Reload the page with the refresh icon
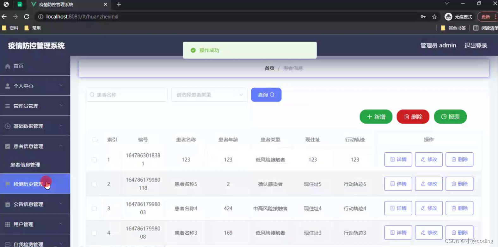 [x=27, y=16]
